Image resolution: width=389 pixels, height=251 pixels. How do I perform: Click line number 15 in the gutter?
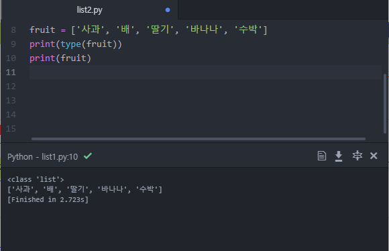coord(11,129)
